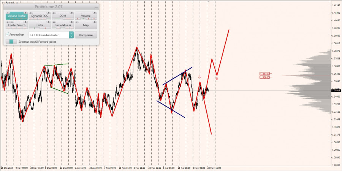Click the 1.38270 price axis label

(x=336, y=51)
